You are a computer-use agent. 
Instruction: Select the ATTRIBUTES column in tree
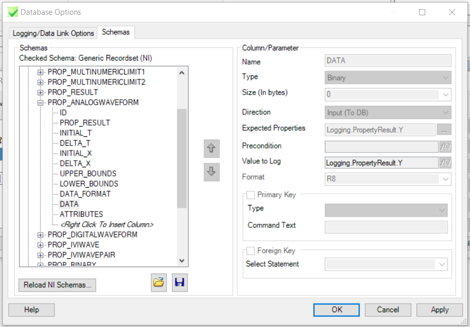point(81,214)
